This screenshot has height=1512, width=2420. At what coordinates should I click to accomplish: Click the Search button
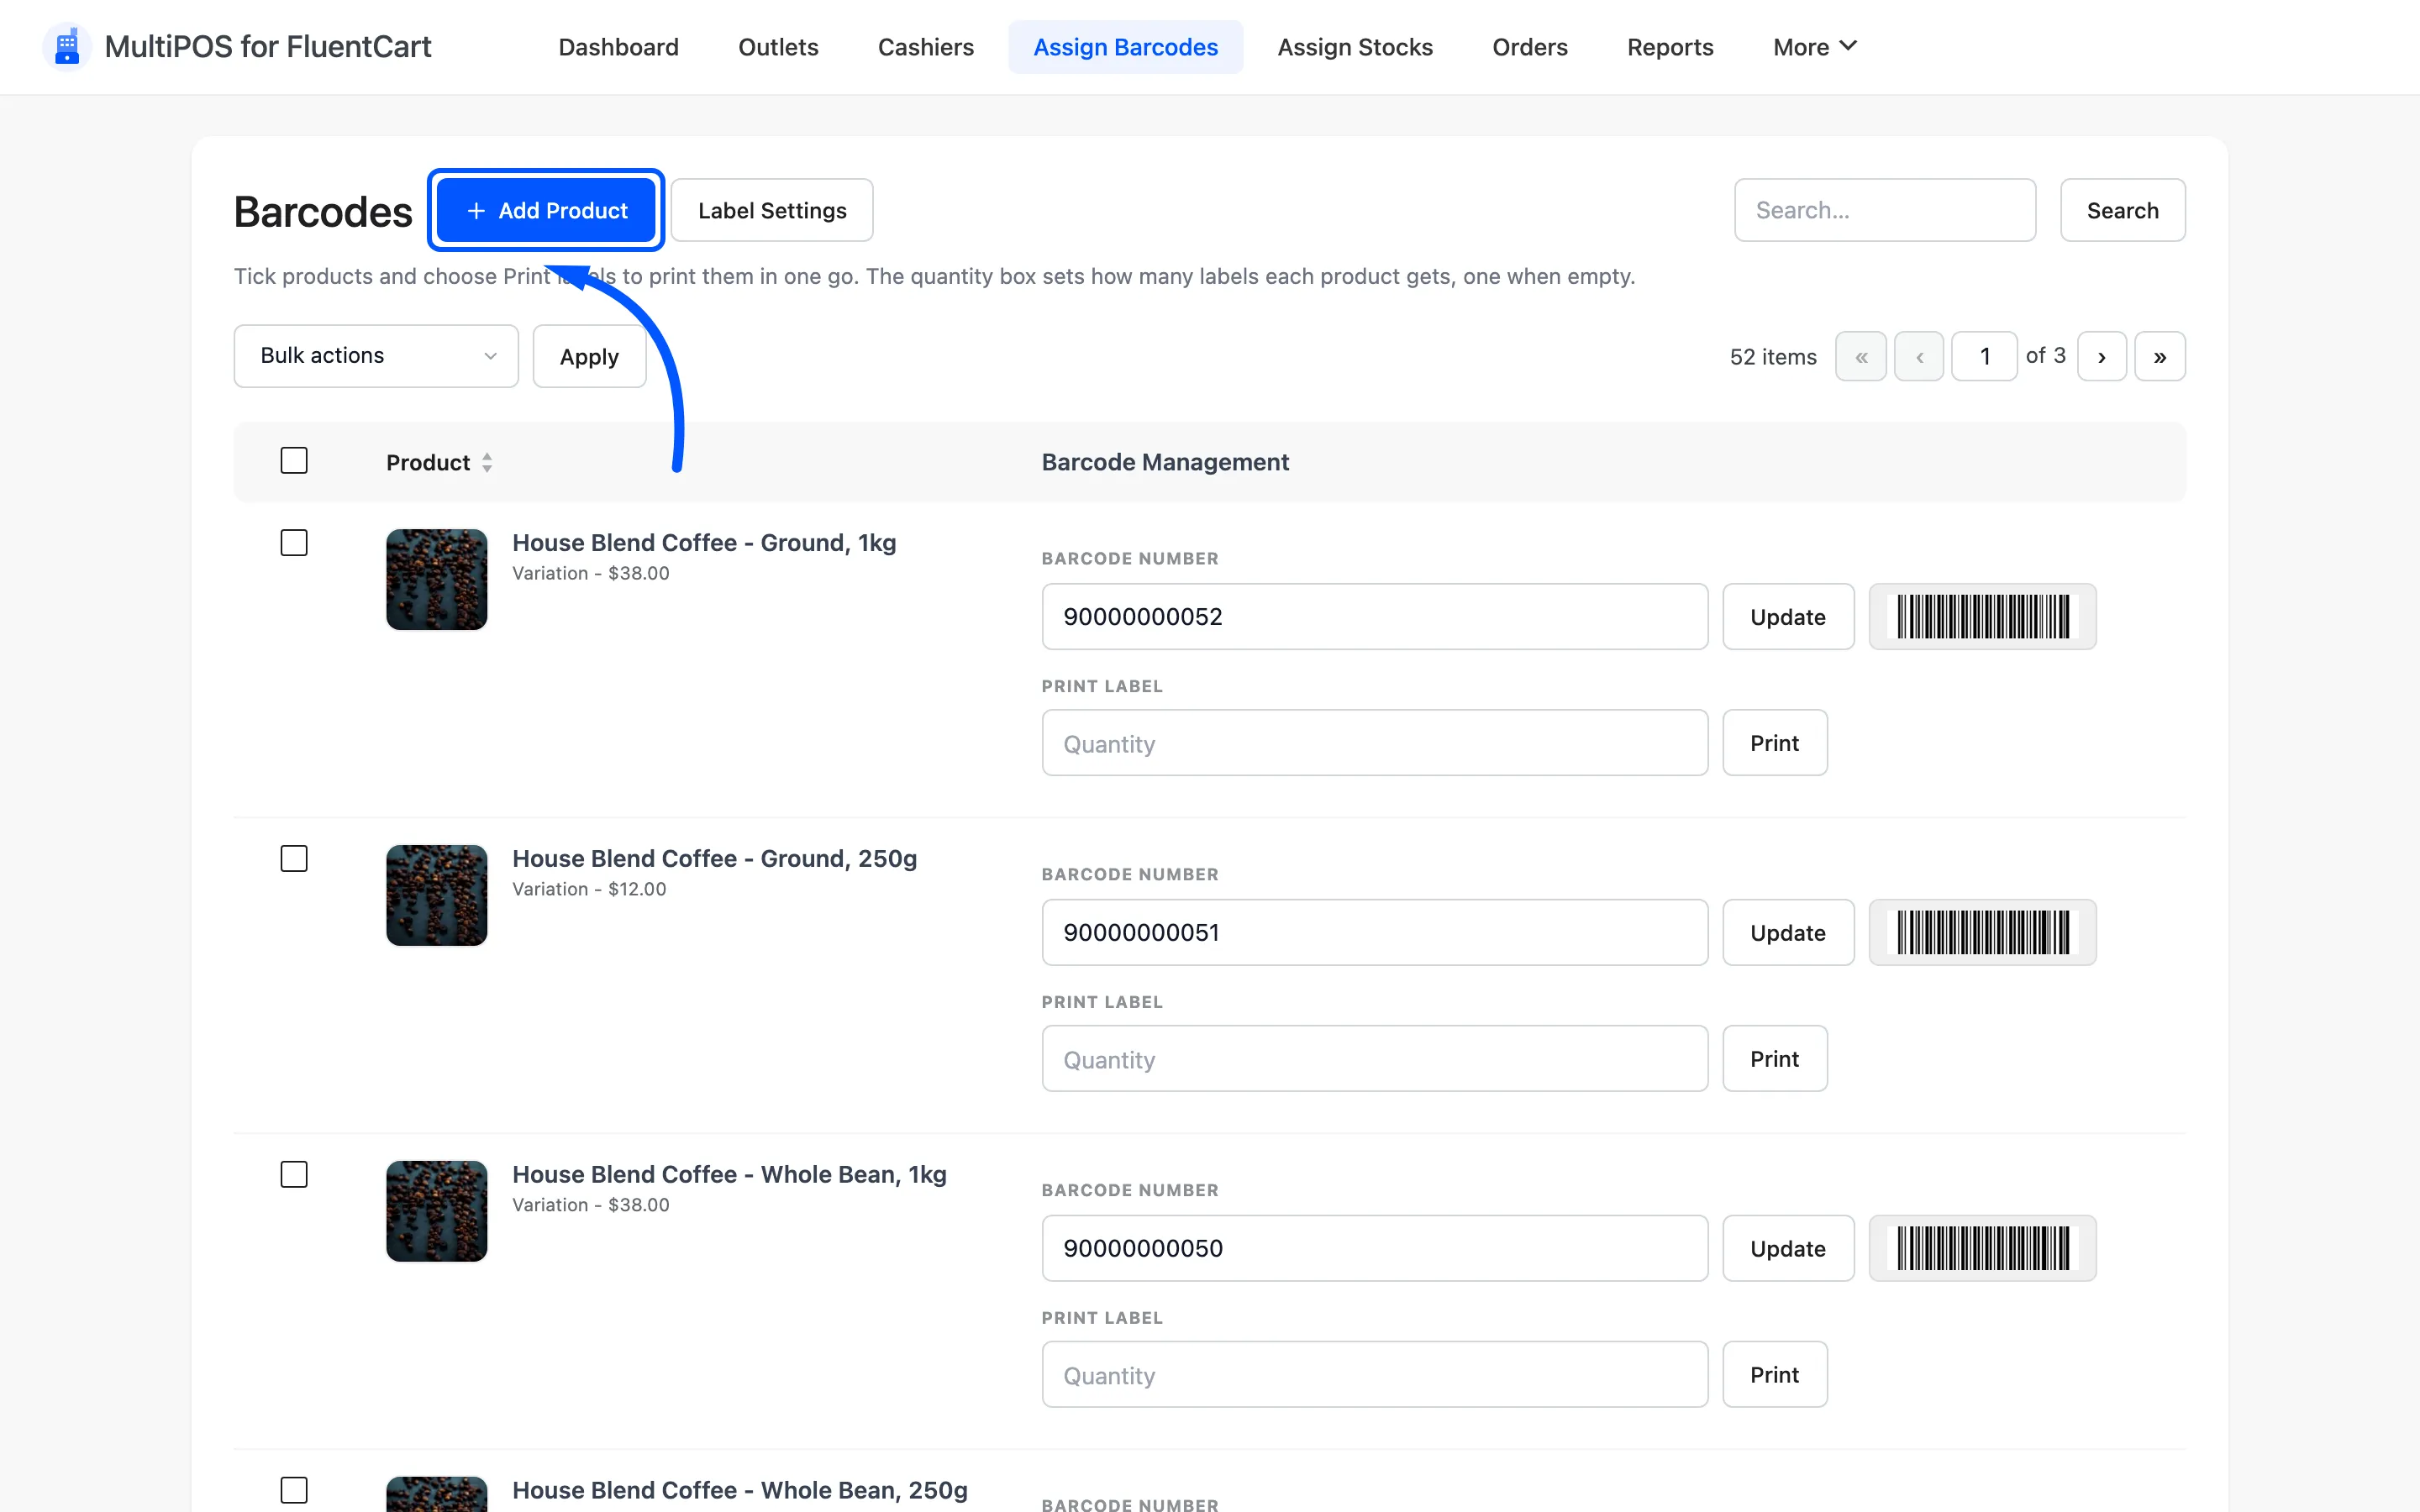[2122, 211]
